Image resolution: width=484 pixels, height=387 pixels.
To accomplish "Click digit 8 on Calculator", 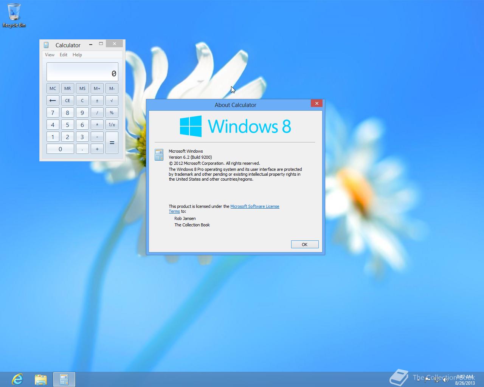I will coord(67,113).
